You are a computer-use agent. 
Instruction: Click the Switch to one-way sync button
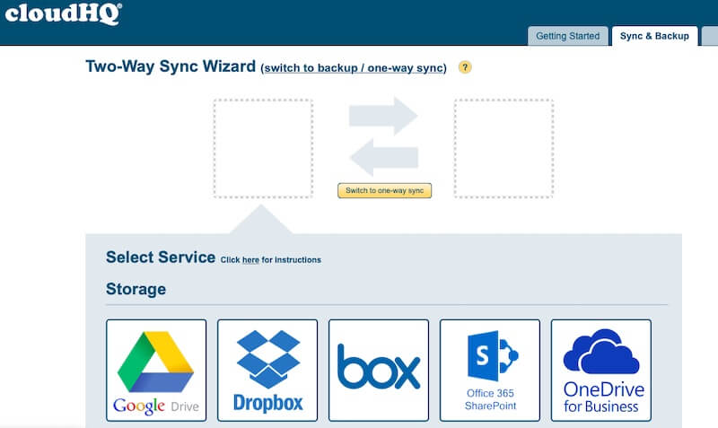tap(385, 190)
